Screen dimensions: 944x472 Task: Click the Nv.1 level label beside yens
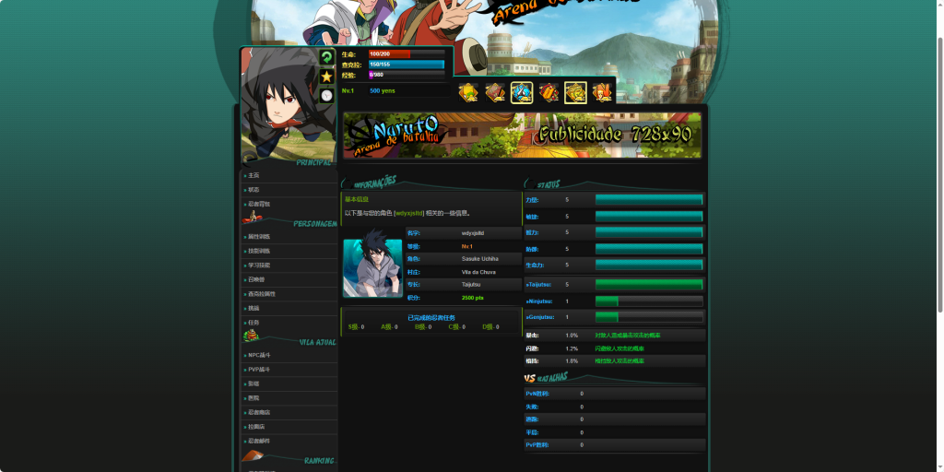point(348,91)
